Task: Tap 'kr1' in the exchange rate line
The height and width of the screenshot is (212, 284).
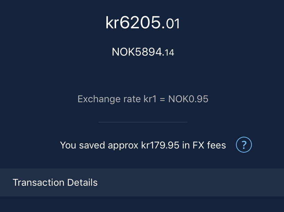Action: (x=151, y=99)
